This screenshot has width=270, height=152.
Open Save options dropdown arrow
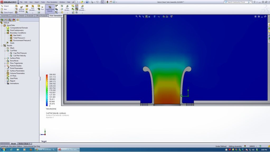coord(89,2)
